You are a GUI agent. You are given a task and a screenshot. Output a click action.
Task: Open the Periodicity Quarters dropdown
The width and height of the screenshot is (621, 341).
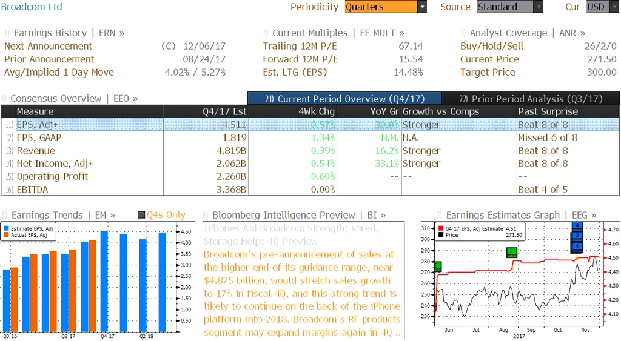(385, 7)
